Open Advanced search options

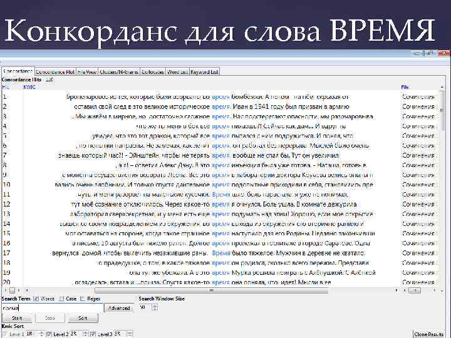(x=119, y=308)
